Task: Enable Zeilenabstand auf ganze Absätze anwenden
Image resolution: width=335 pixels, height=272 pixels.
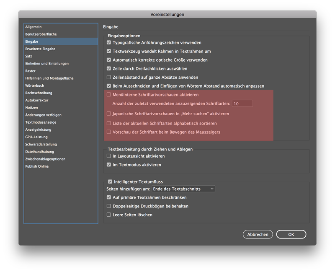Action: point(109,77)
